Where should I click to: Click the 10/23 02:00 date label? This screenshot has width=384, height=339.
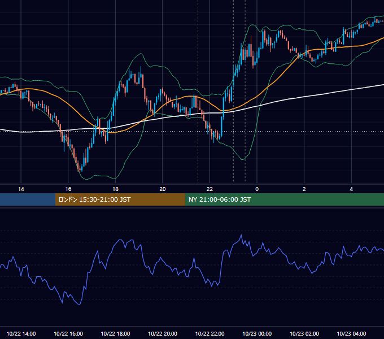(x=304, y=333)
